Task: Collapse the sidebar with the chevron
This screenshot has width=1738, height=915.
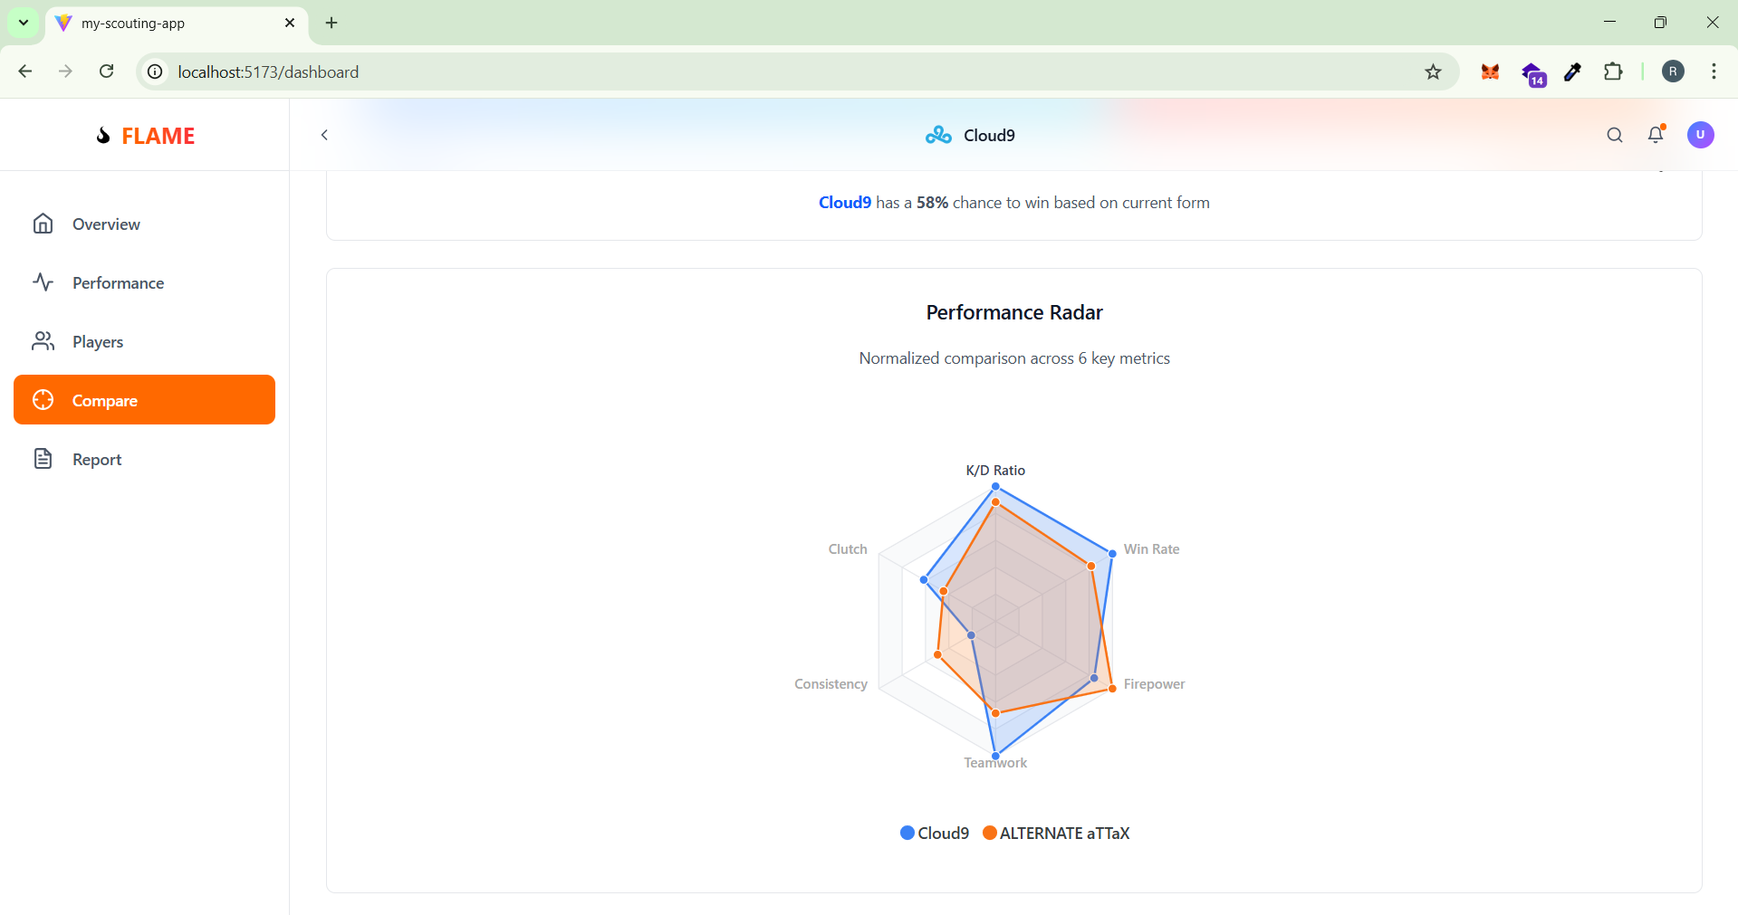Action: coord(324,135)
